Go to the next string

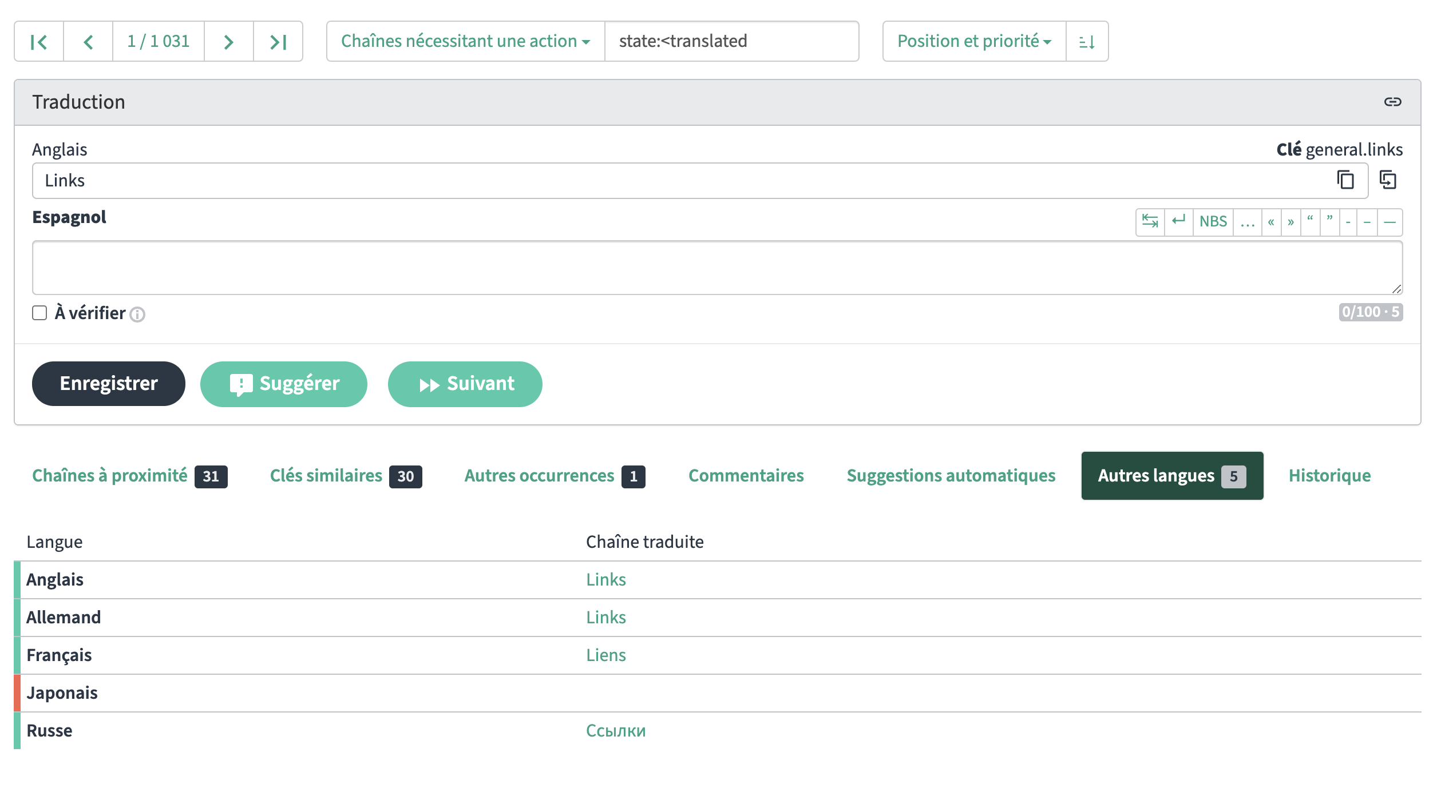(229, 41)
